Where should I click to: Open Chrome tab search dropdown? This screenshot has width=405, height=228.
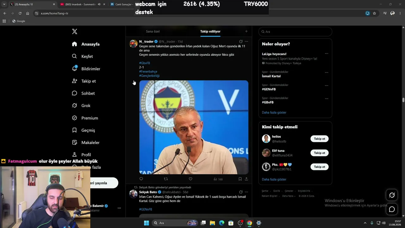[x=4, y=4]
